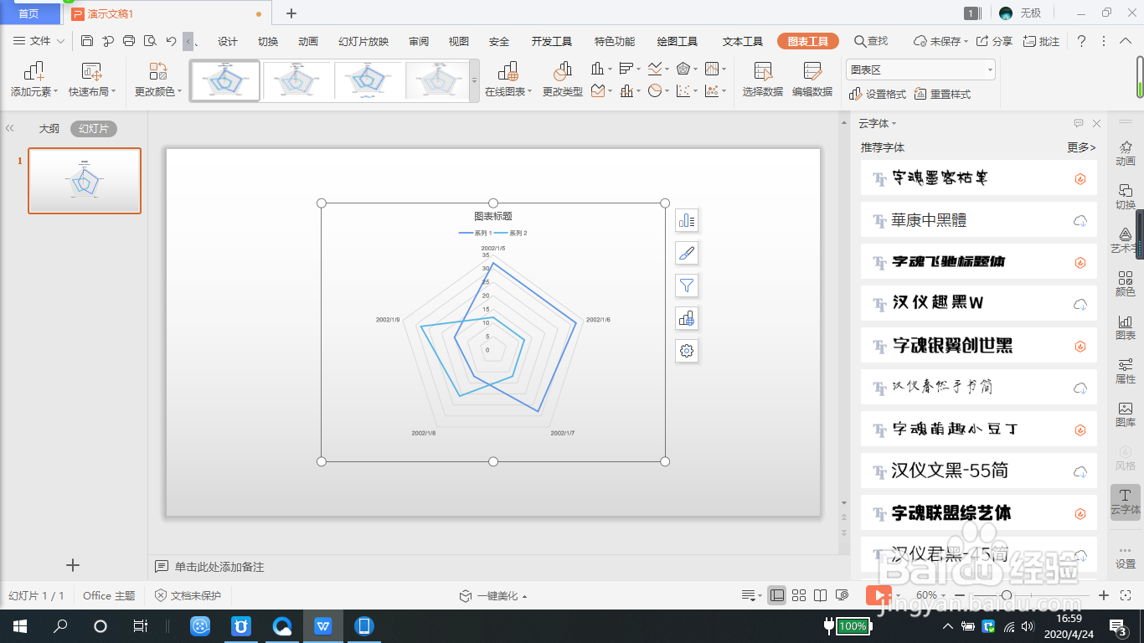Select the 汉仪趣黑W font
The height and width of the screenshot is (643, 1144).
(978, 303)
